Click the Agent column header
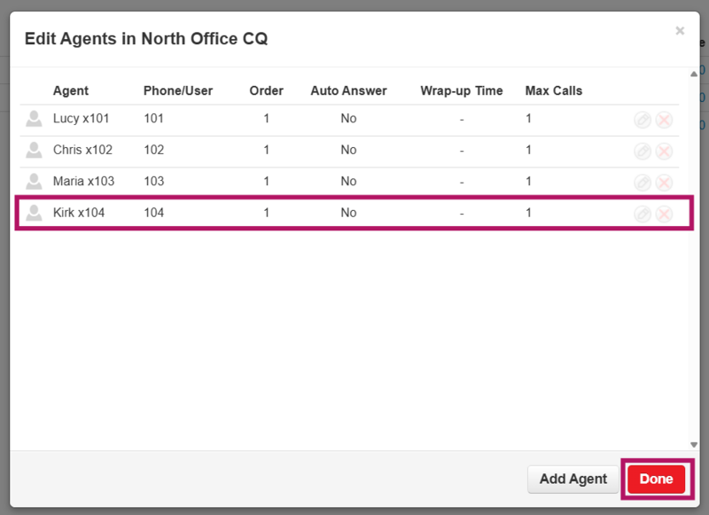This screenshot has width=709, height=515. tap(71, 90)
